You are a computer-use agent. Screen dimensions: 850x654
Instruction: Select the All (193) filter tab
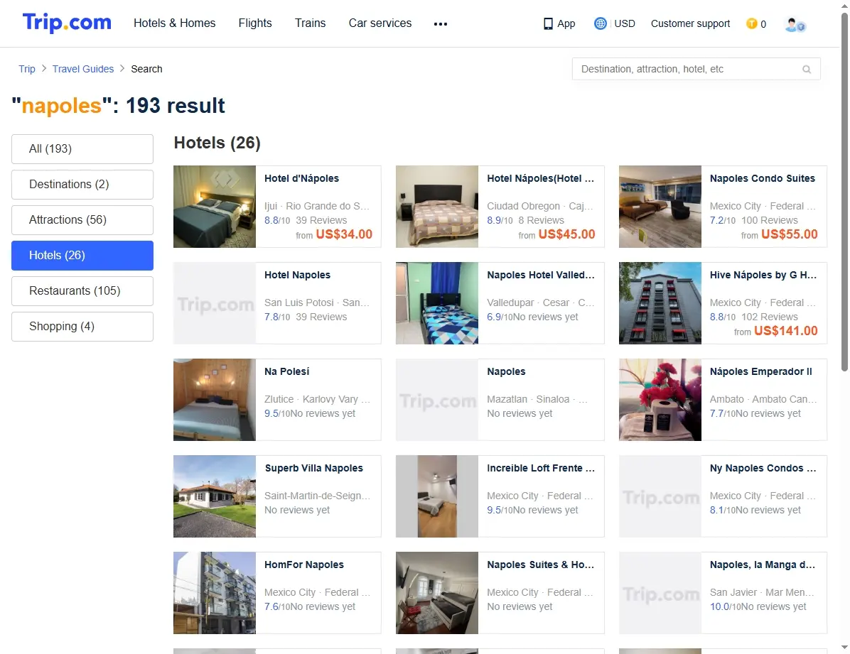pyautogui.click(x=82, y=148)
